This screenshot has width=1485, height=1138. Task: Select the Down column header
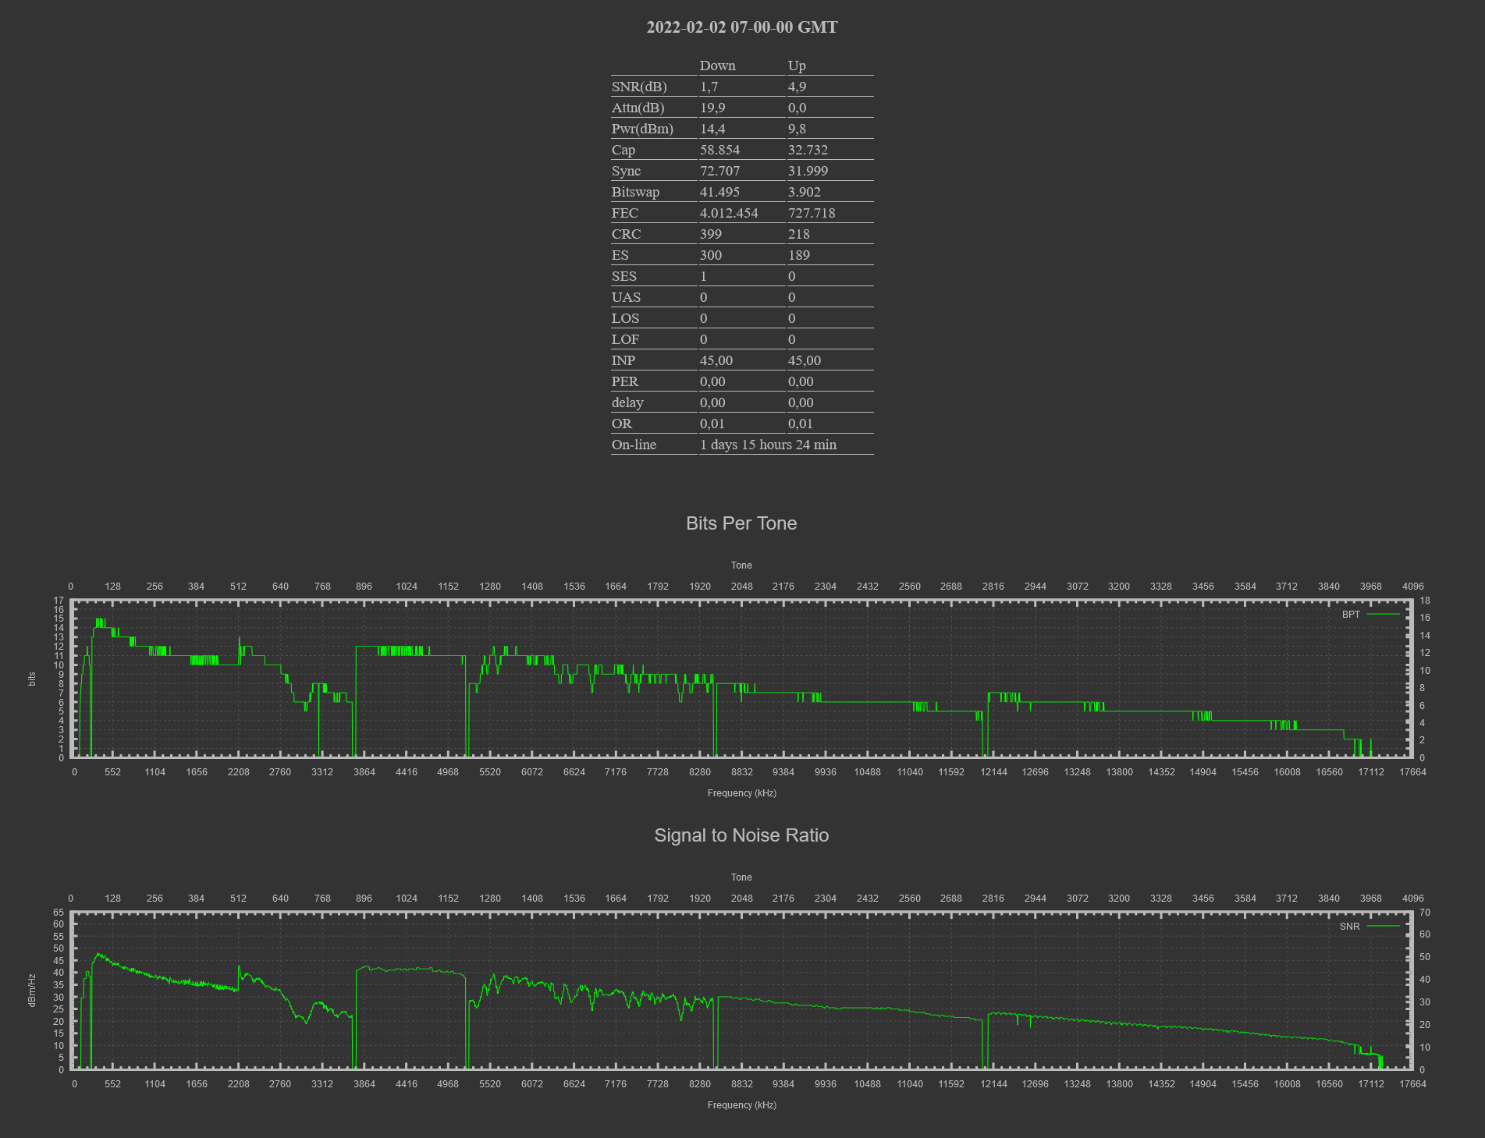[717, 66]
